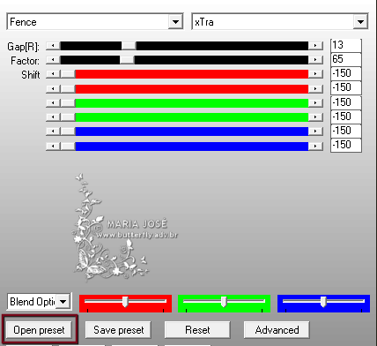Click the Factor value field showing 65
This screenshot has height=346, width=377.
[345, 59]
